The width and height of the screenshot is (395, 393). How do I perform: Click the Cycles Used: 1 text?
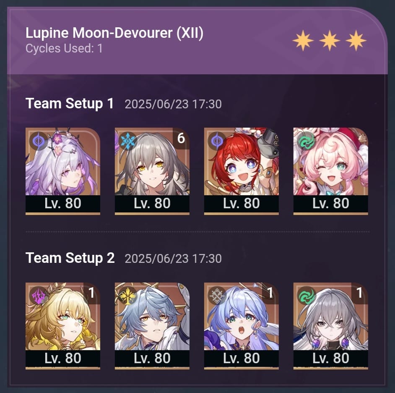(x=64, y=48)
